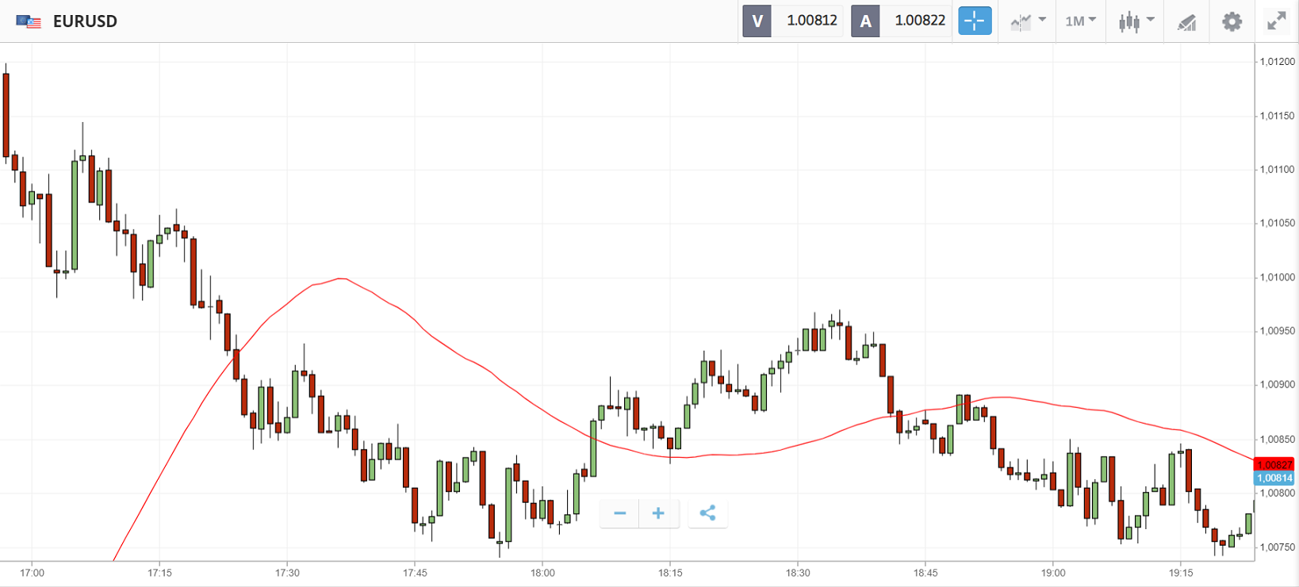Click the 17:00 time axis label
1299x587 pixels.
tap(32, 573)
